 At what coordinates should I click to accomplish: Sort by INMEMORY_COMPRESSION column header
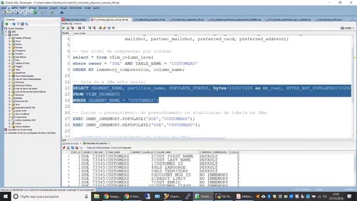coord(214,152)
